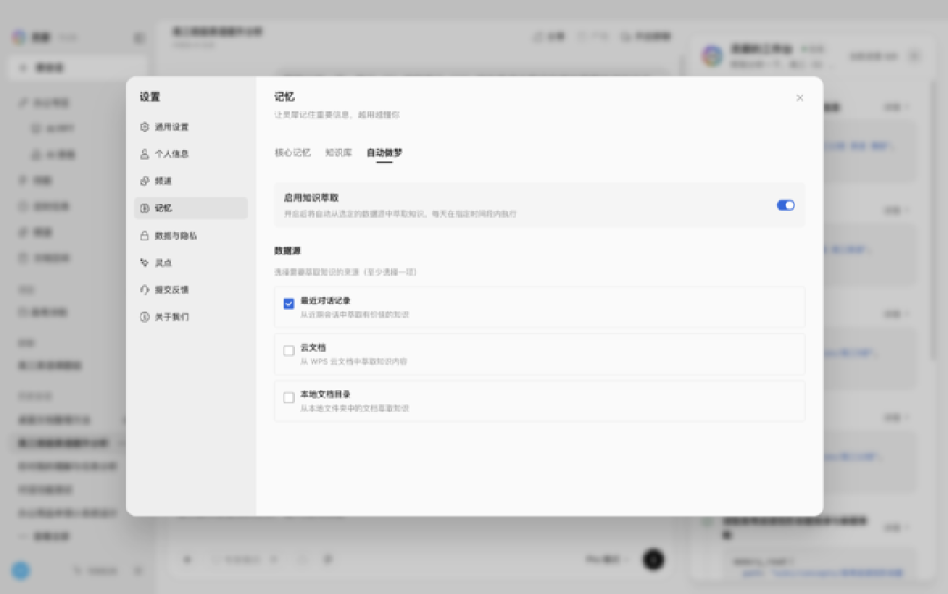The width and height of the screenshot is (948, 594).
Task: Check the 云文档 data source
Action: [289, 350]
